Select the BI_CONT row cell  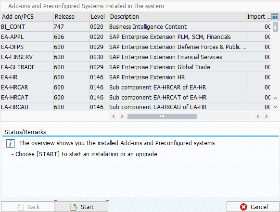point(27,27)
